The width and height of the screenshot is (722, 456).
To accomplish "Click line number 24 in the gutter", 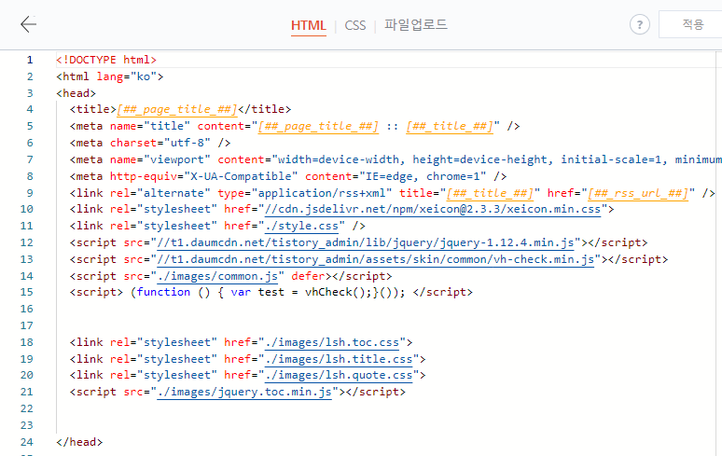I will 27,442.
